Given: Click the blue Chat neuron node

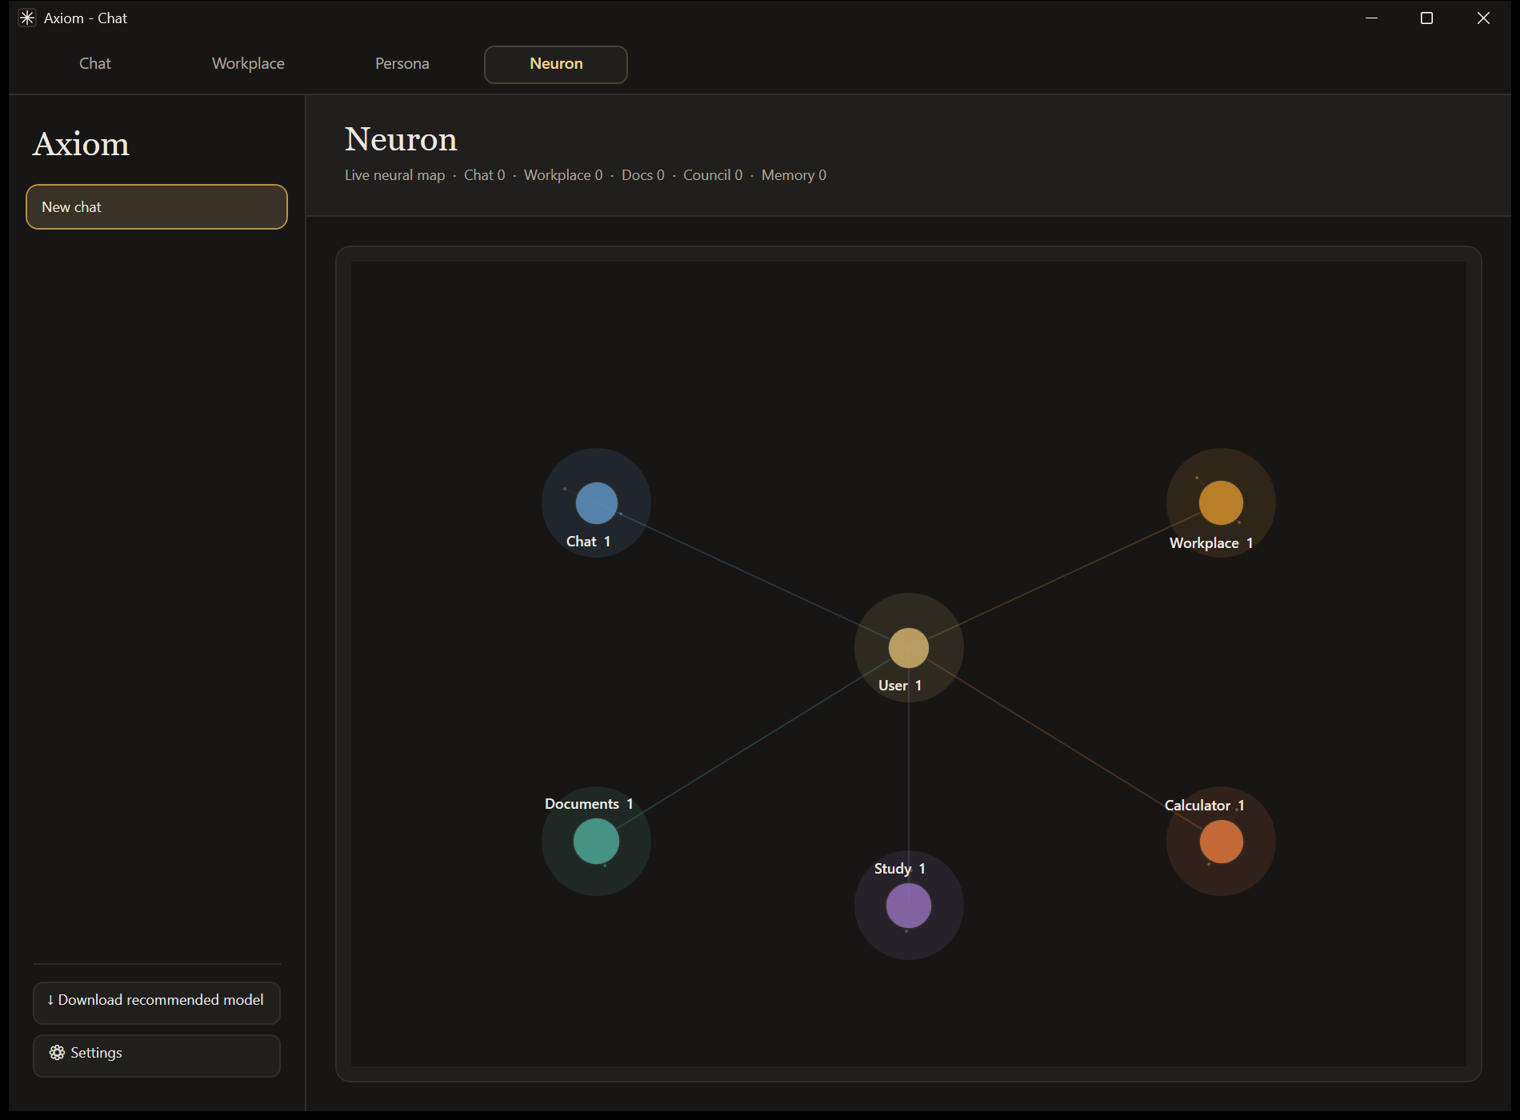Looking at the screenshot, I should pyautogui.click(x=596, y=503).
